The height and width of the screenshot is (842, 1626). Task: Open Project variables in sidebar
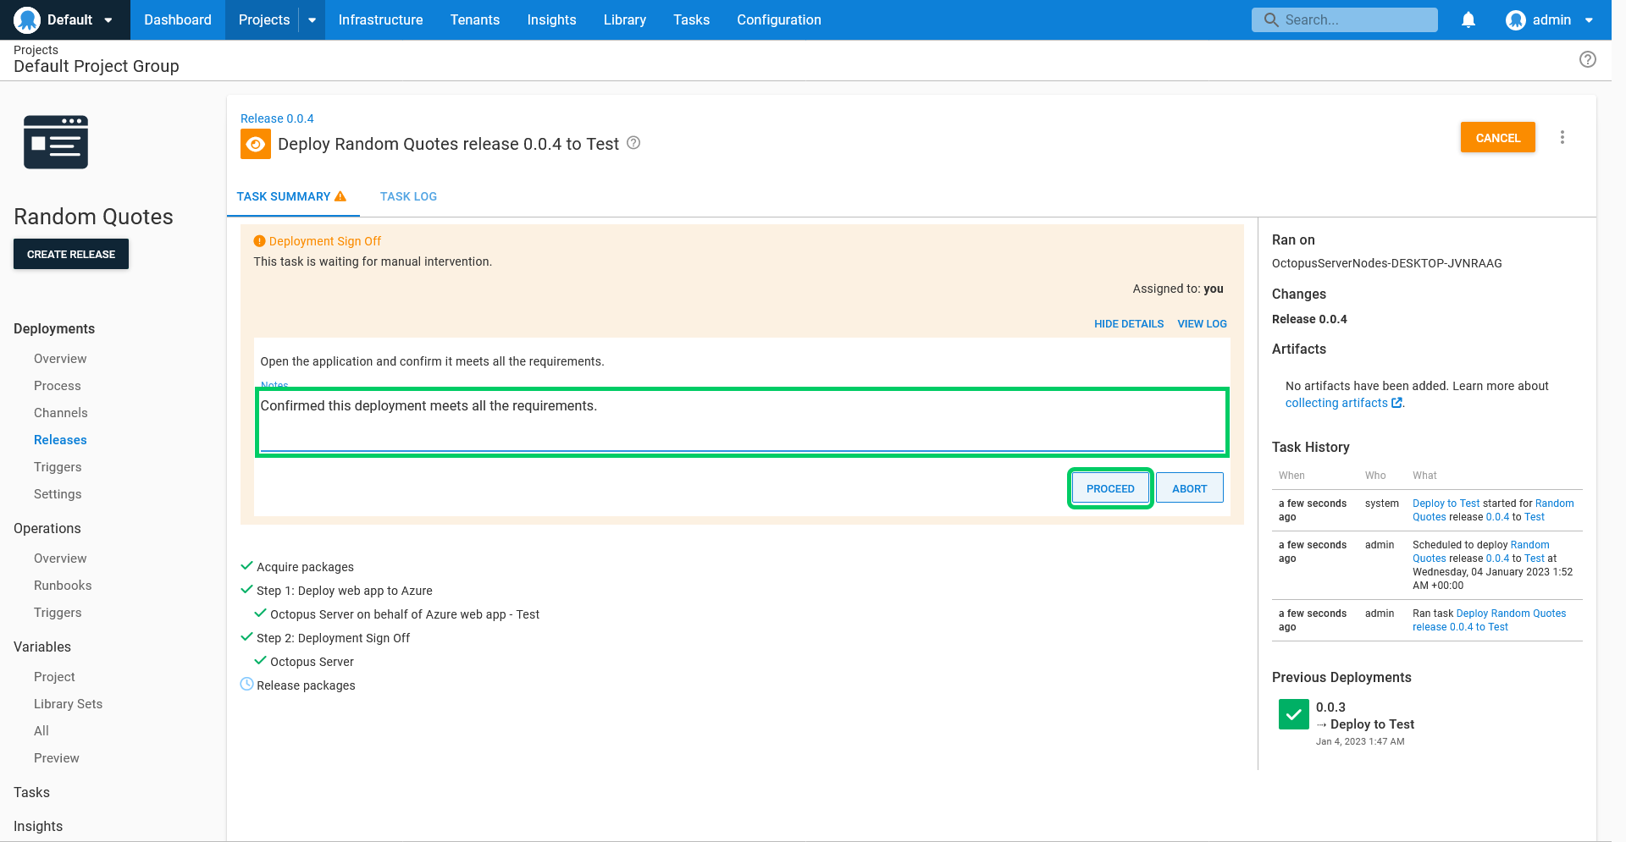(54, 677)
